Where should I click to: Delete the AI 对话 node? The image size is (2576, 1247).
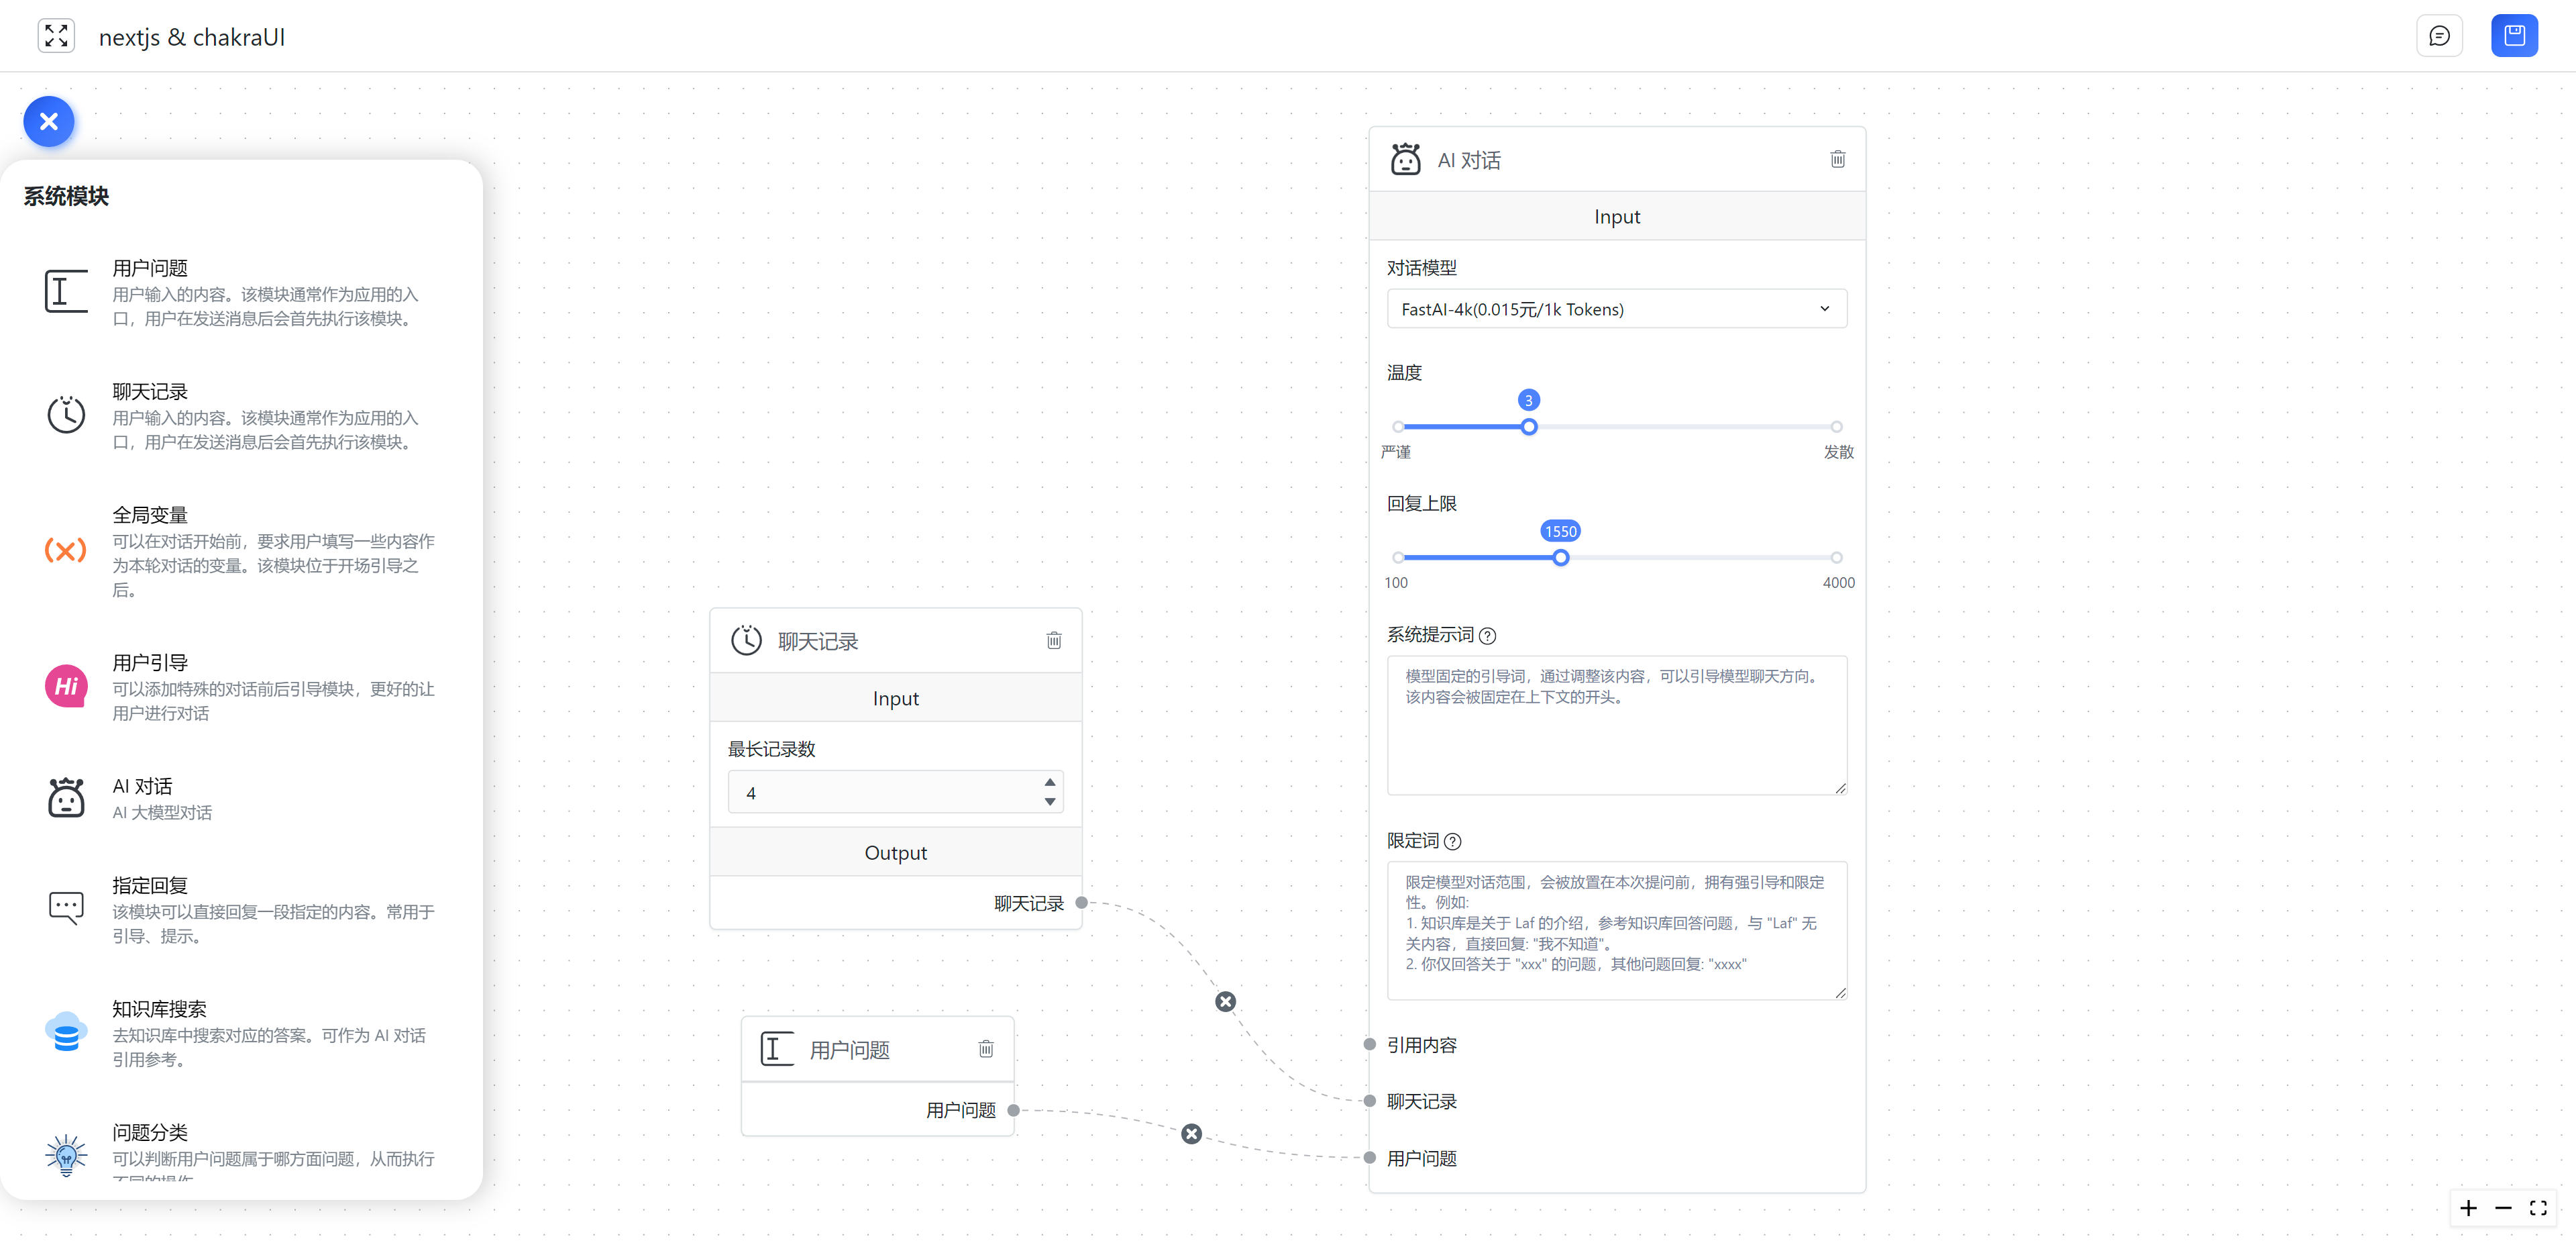tap(1837, 159)
